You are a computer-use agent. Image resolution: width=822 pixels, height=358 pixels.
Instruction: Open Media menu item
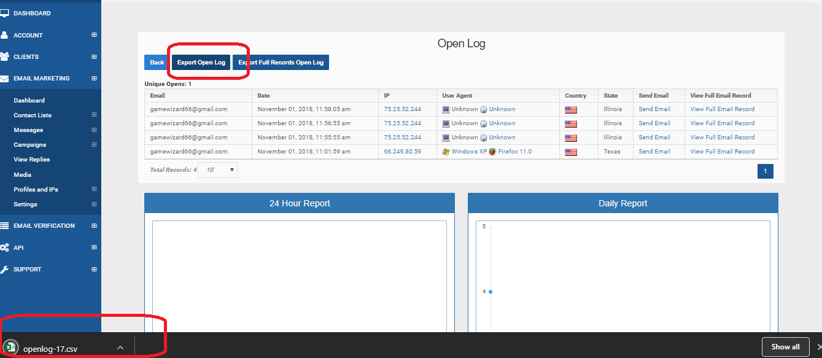click(x=22, y=174)
